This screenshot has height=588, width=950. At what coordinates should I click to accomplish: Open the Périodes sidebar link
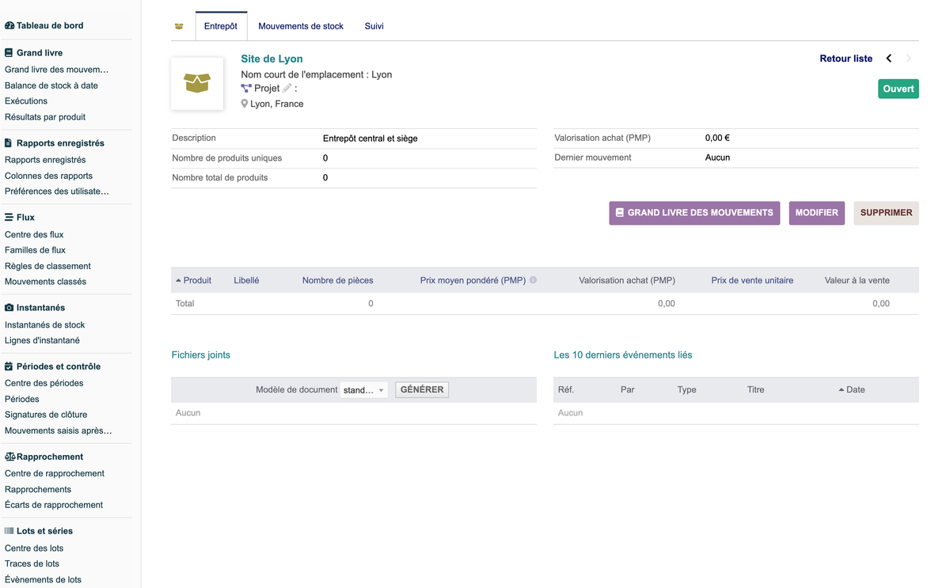pyautogui.click(x=22, y=399)
